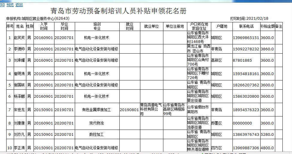Select the 补贴金额 column header
The height and width of the screenshot is (154, 292).
[x=267, y=26]
